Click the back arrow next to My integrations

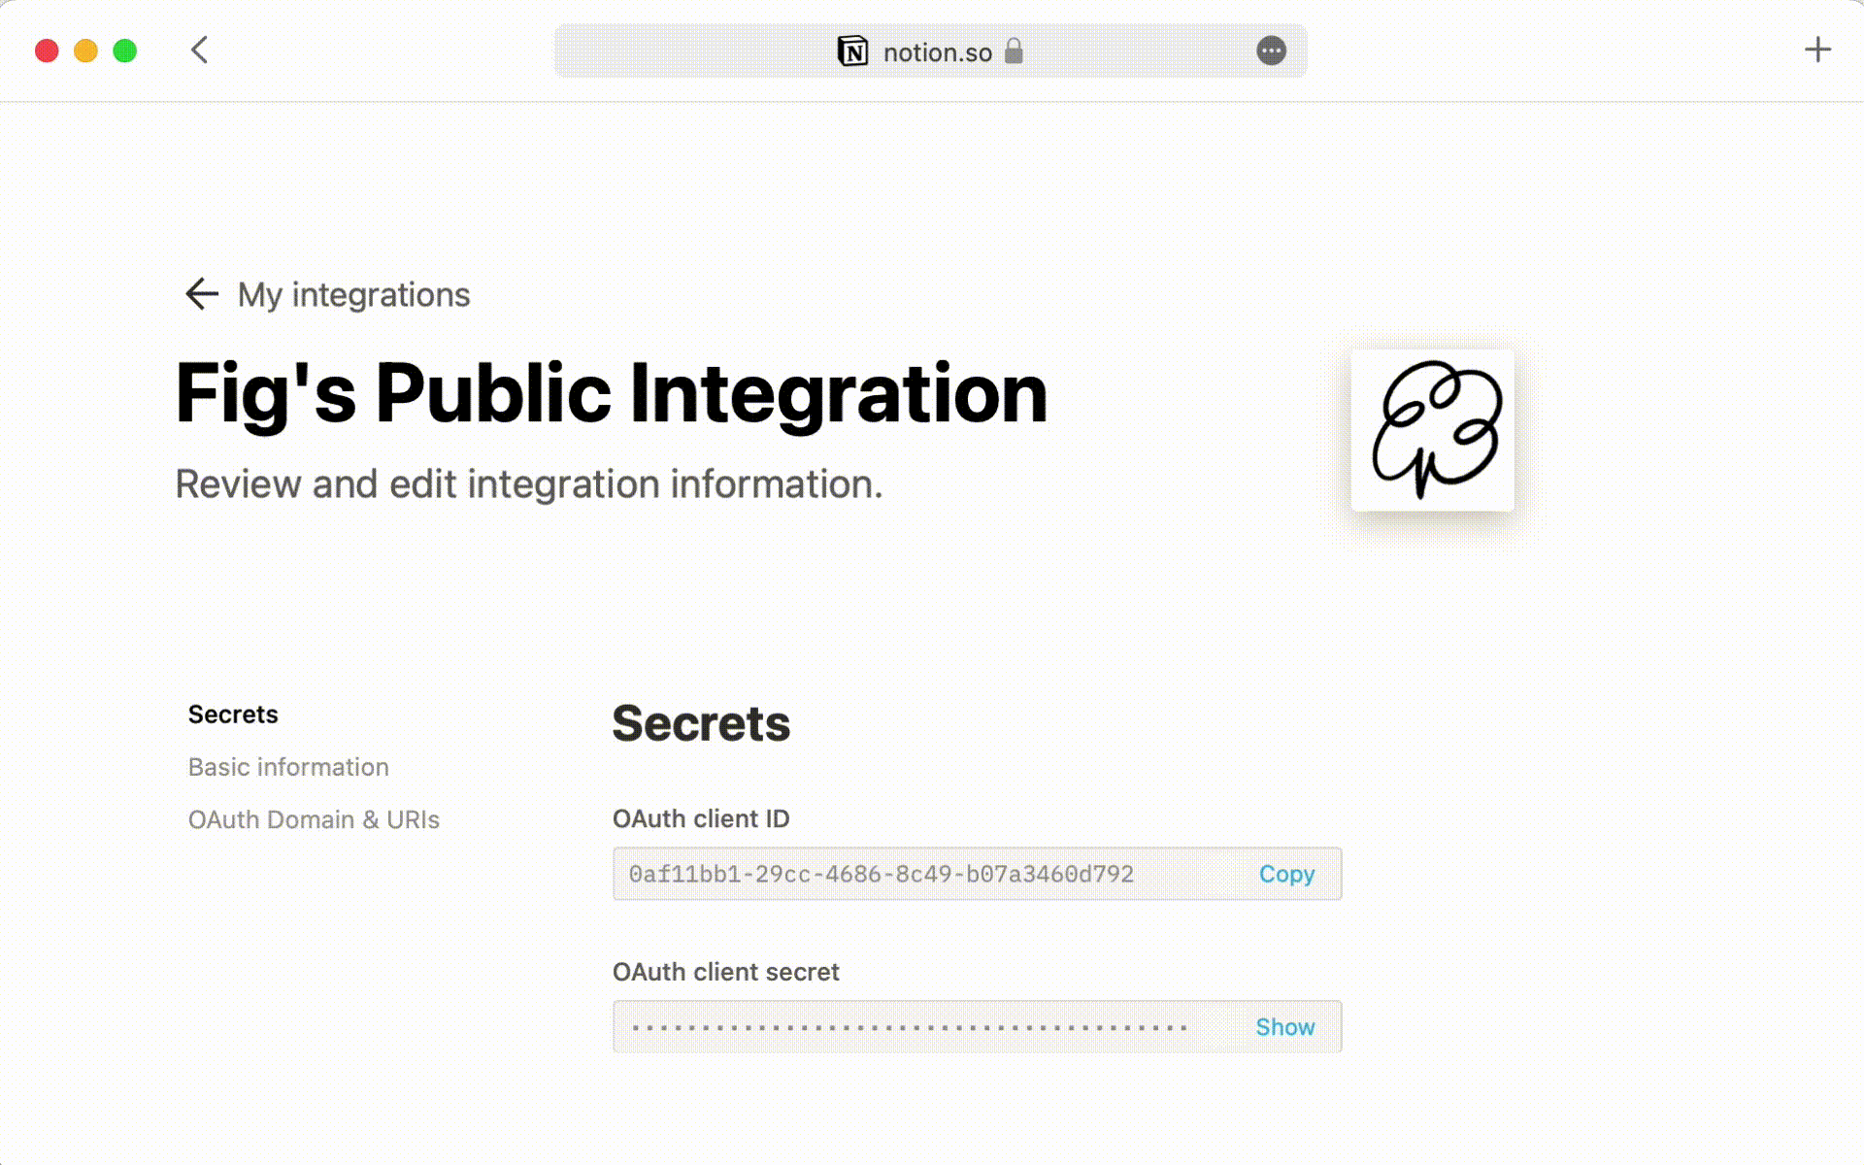(x=201, y=292)
